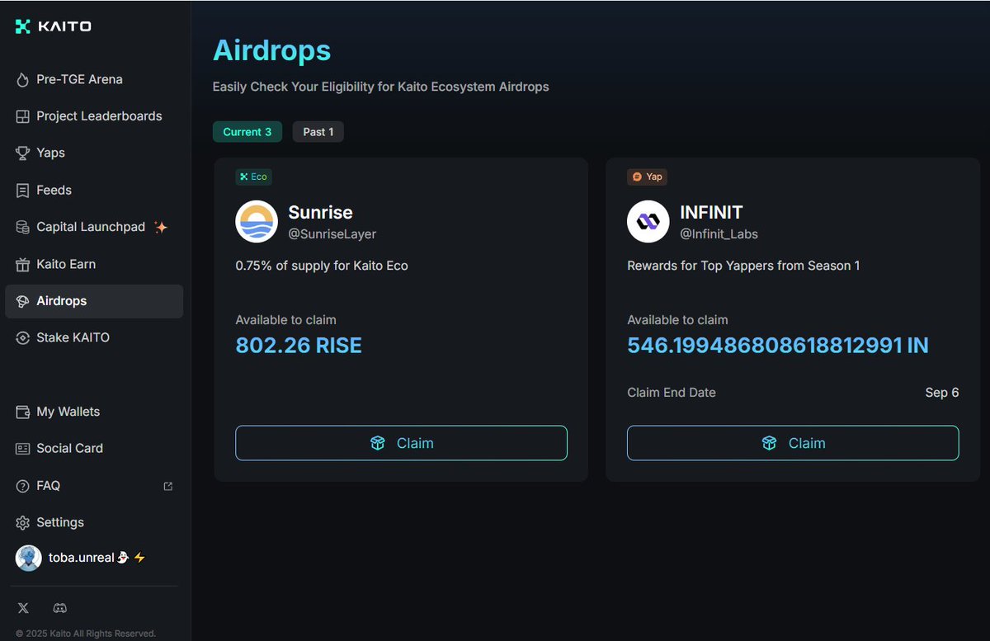Image resolution: width=990 pixels, height=641 pixels.
Task: Click the Settings gear icon
Action: coord(23,522)
